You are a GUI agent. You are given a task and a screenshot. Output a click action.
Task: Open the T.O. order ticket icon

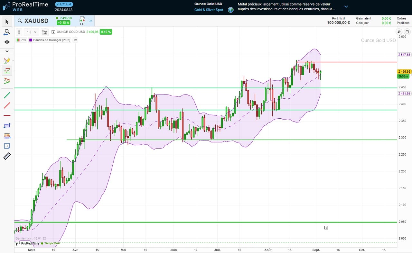tap(82, 21)
